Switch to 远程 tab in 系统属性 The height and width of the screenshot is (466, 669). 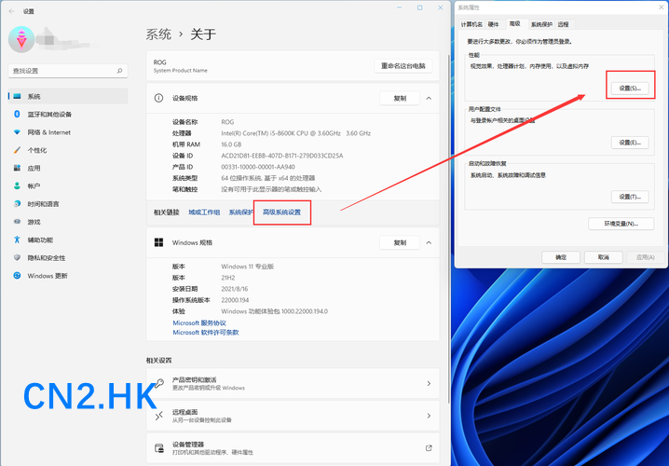click(563, 24)
